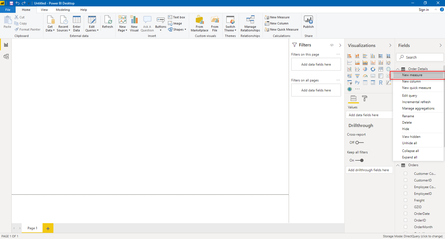445x239 pixels.
Task: Open the Modeling ribbon tab
Action: [x=63, y=10]
